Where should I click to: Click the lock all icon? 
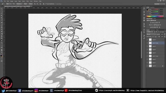coord(156,37)
